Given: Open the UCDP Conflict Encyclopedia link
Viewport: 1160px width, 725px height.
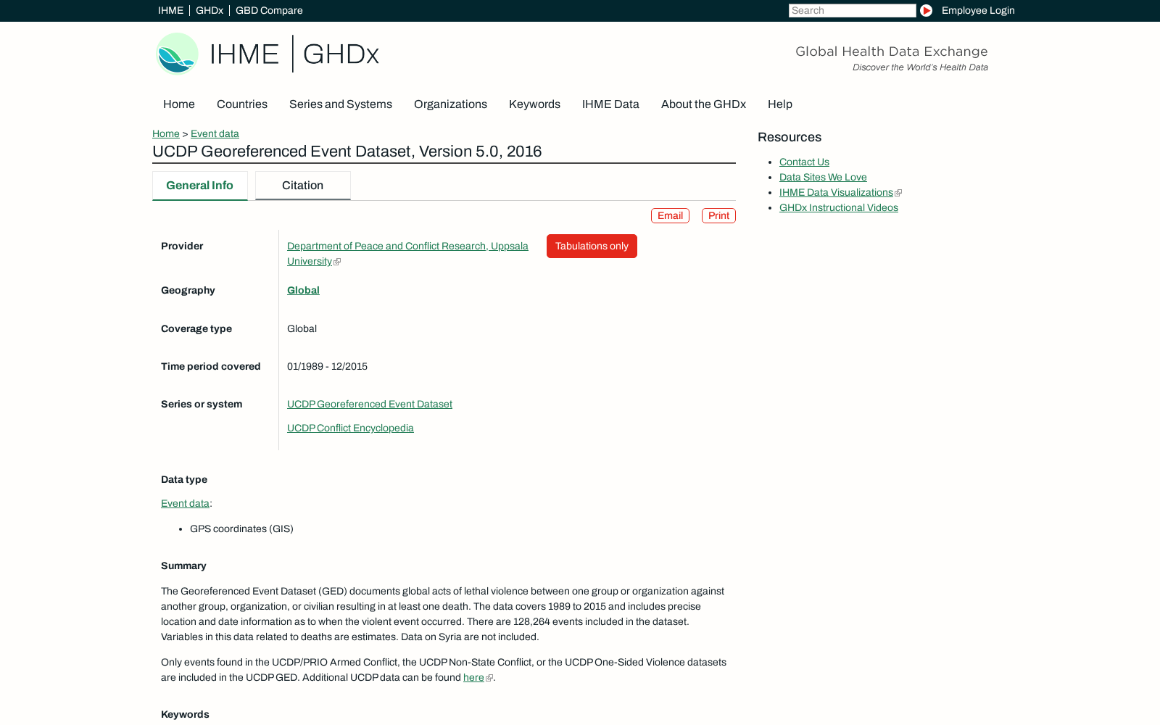Looking at the screenshot, I should tap(350, 428).
